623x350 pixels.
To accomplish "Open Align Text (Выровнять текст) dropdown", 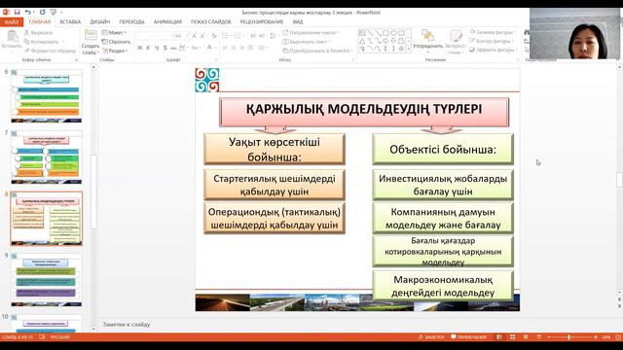I will coord(307,42).
